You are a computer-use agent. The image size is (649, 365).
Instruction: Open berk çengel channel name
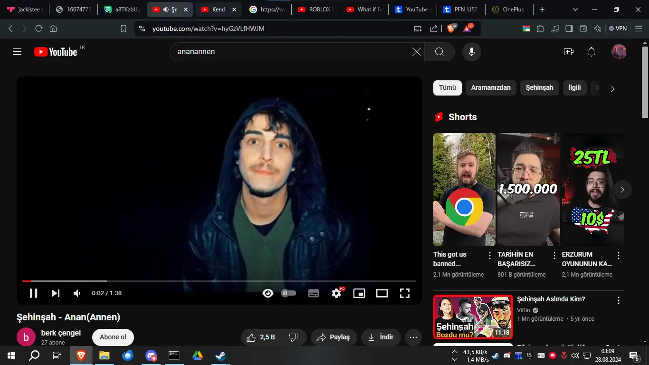[x=61, y=333]
